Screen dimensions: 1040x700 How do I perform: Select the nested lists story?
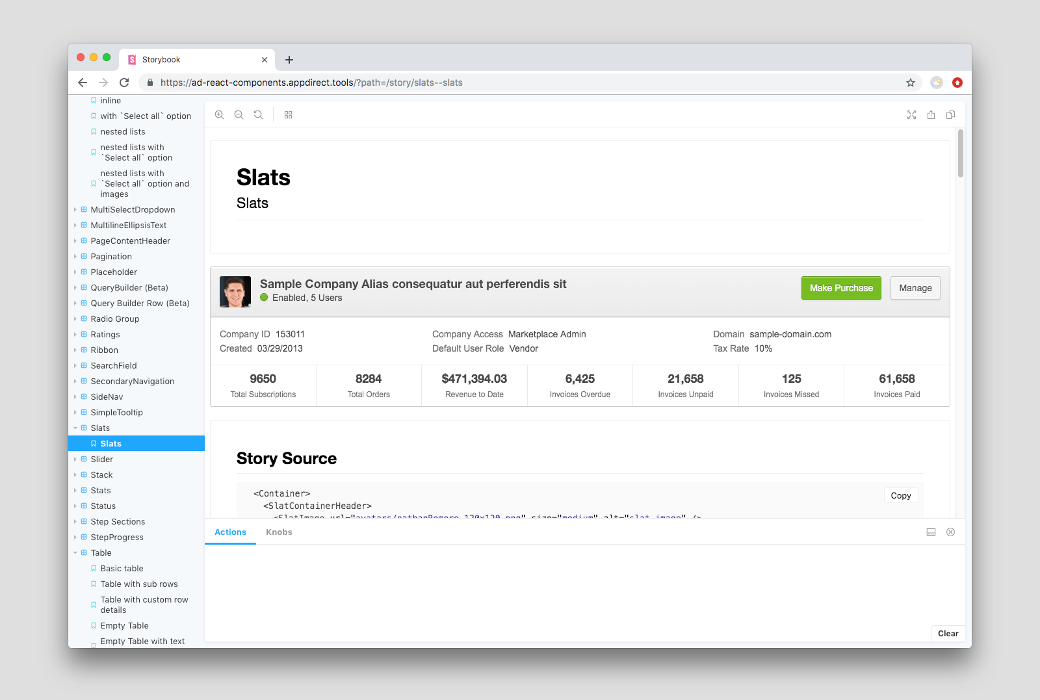tap(123, 131)
